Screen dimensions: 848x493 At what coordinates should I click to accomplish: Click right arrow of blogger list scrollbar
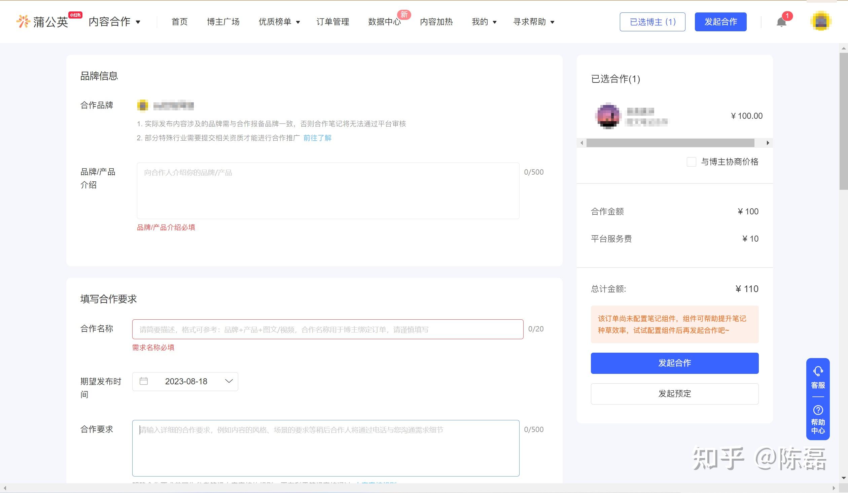click(x=768, y=143)
